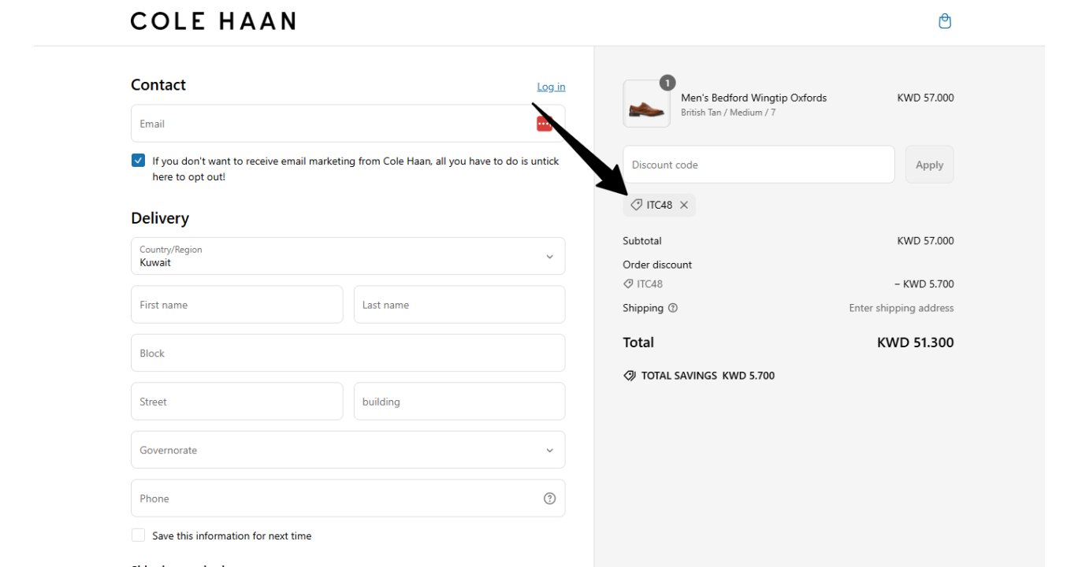Screen dimensions: 1078x567
Task: Click the building input field
Action: point(459,402)
